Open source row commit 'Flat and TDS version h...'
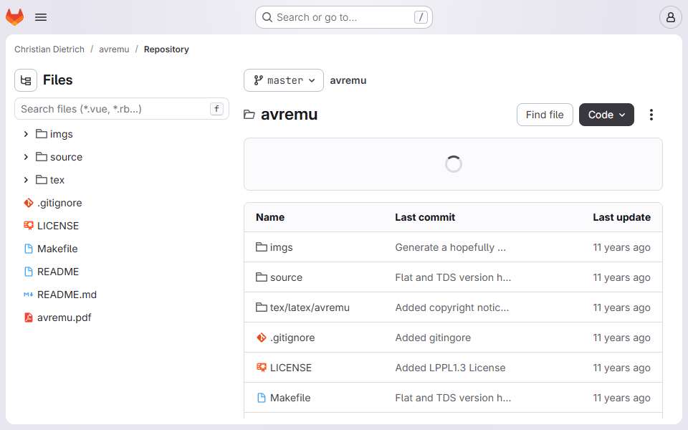 [453, 277]
